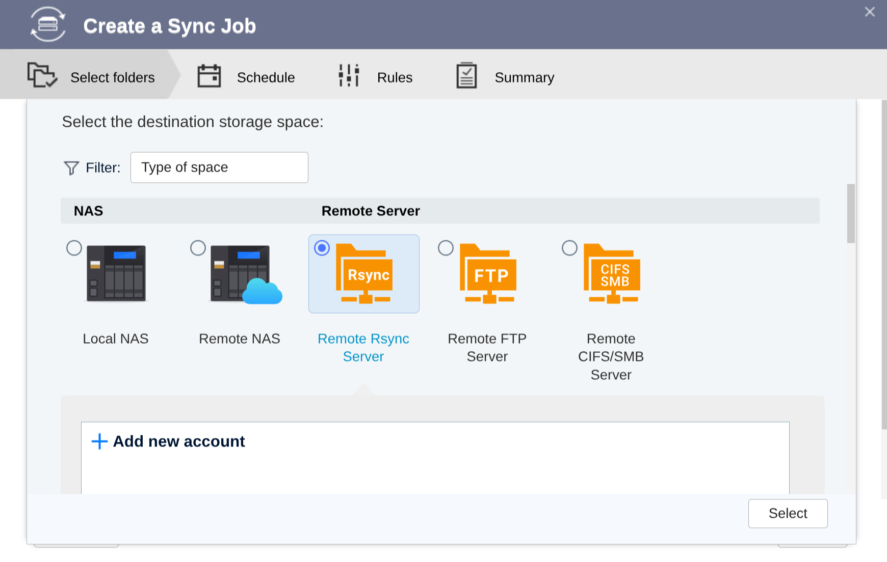Click the Create a Sync Job title

tap(170, 26)
